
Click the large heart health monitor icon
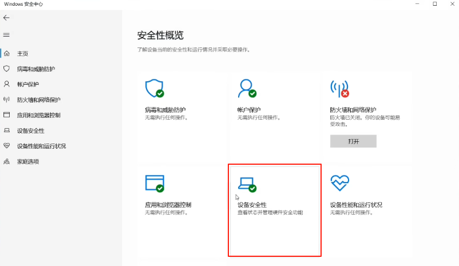[x=339, y=183]
